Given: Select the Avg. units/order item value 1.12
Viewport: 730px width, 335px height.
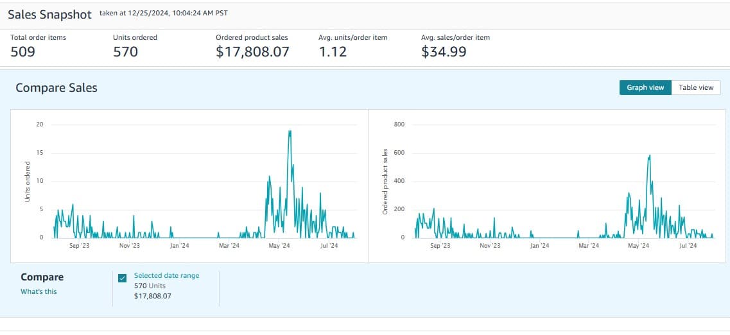Looking at the screenshot, I should click(333, 52).
